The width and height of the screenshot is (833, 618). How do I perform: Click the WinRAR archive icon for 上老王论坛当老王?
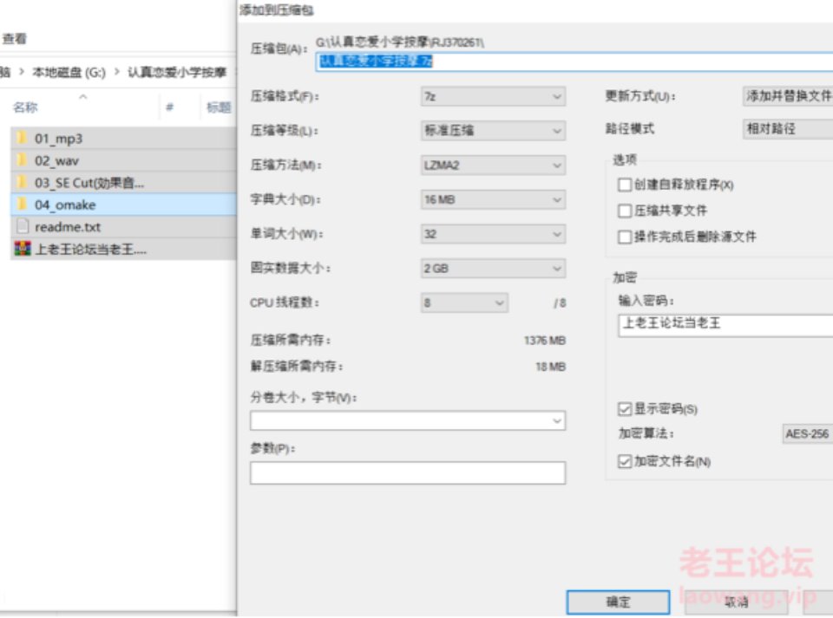23,249
